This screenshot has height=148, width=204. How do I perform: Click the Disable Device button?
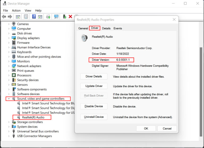pos(94,106)
